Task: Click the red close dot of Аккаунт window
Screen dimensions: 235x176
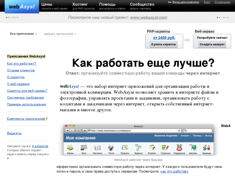Action: click(x=66, y=126)
